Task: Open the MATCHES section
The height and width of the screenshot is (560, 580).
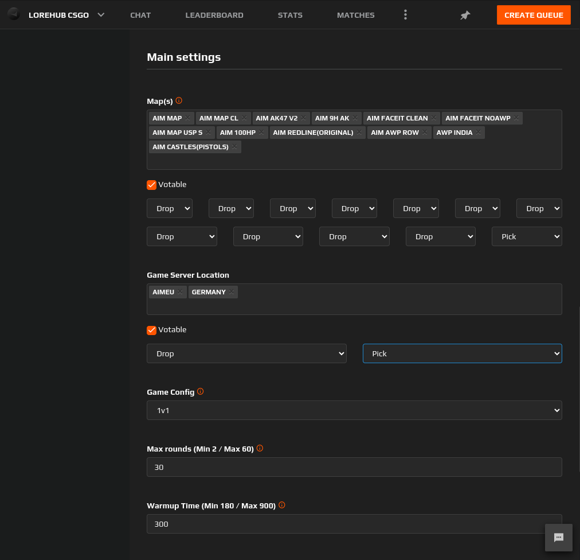Action: 355,15
